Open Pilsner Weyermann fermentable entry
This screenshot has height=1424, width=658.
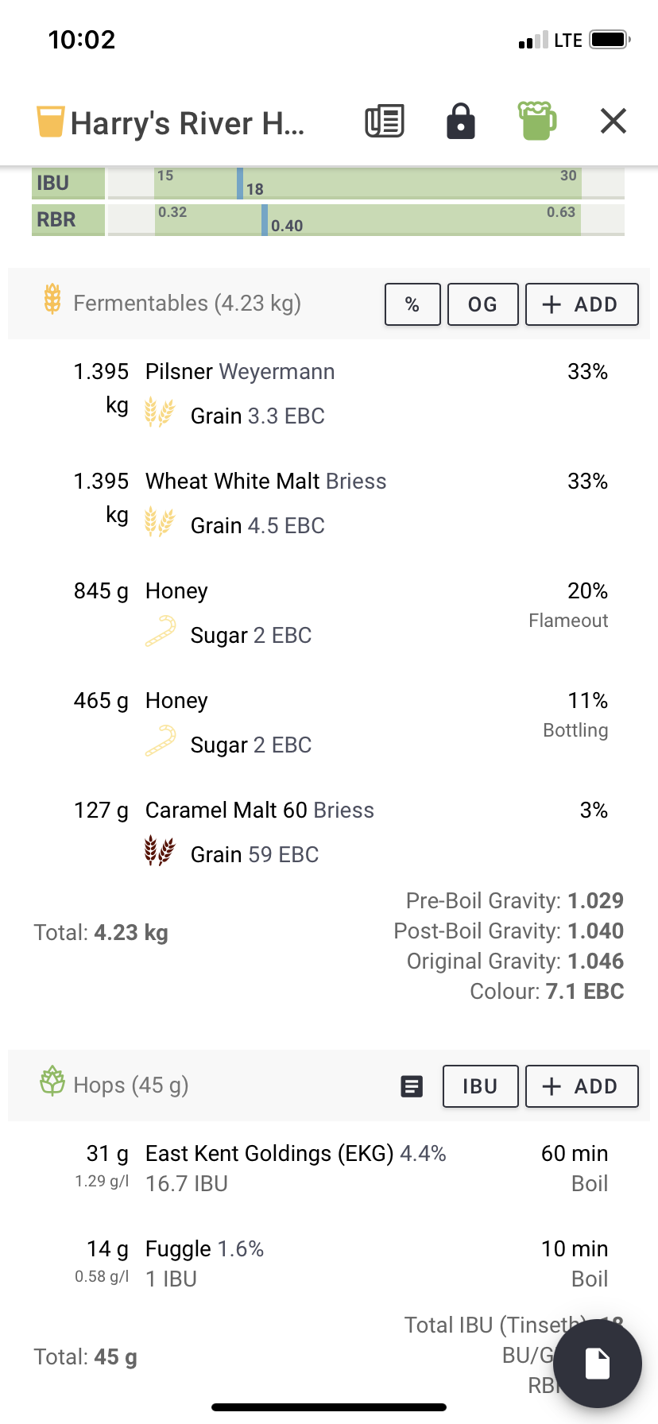[x=329, y=393]
